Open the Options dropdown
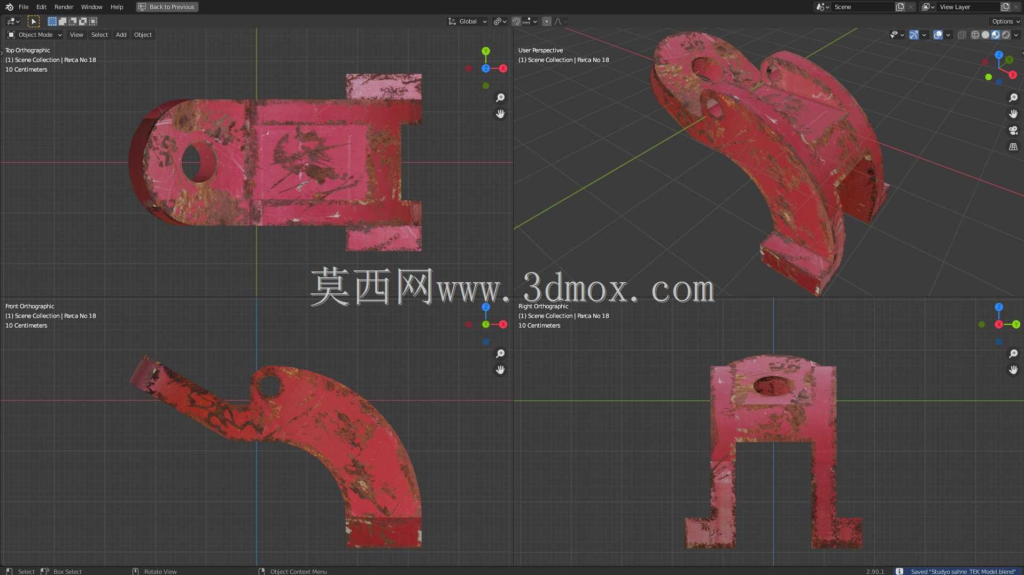The height and width of the screenshot is (575, 1024). (1005, 21)
